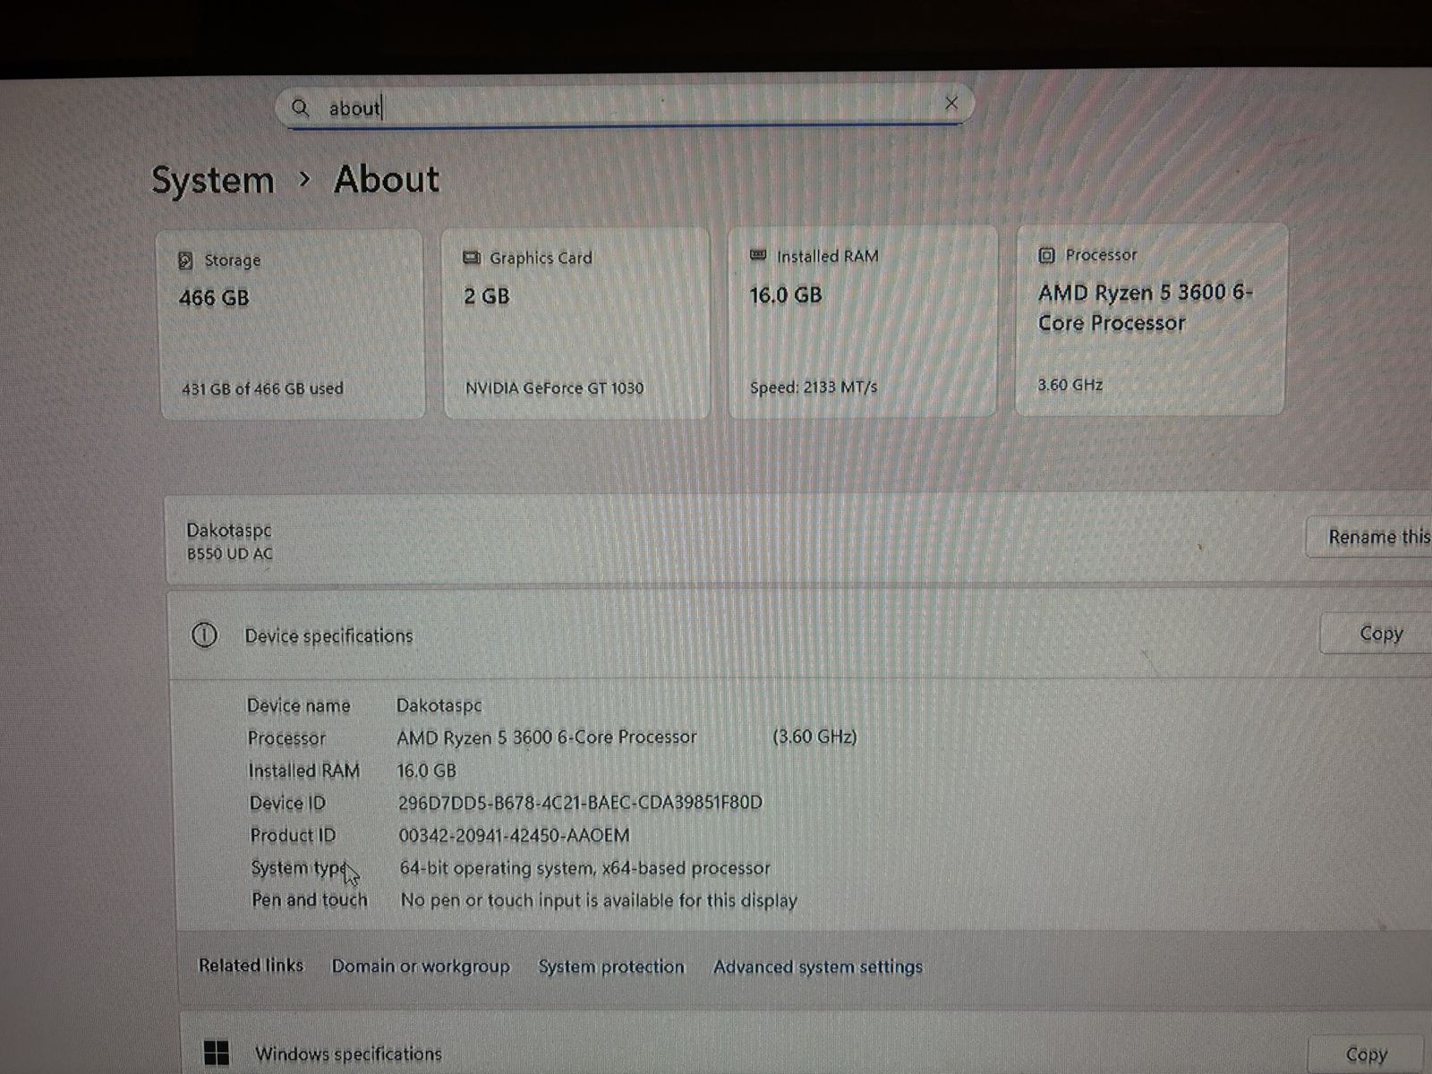Click the System type value
Screen dimensions: 1432x1074
point(584,868)
